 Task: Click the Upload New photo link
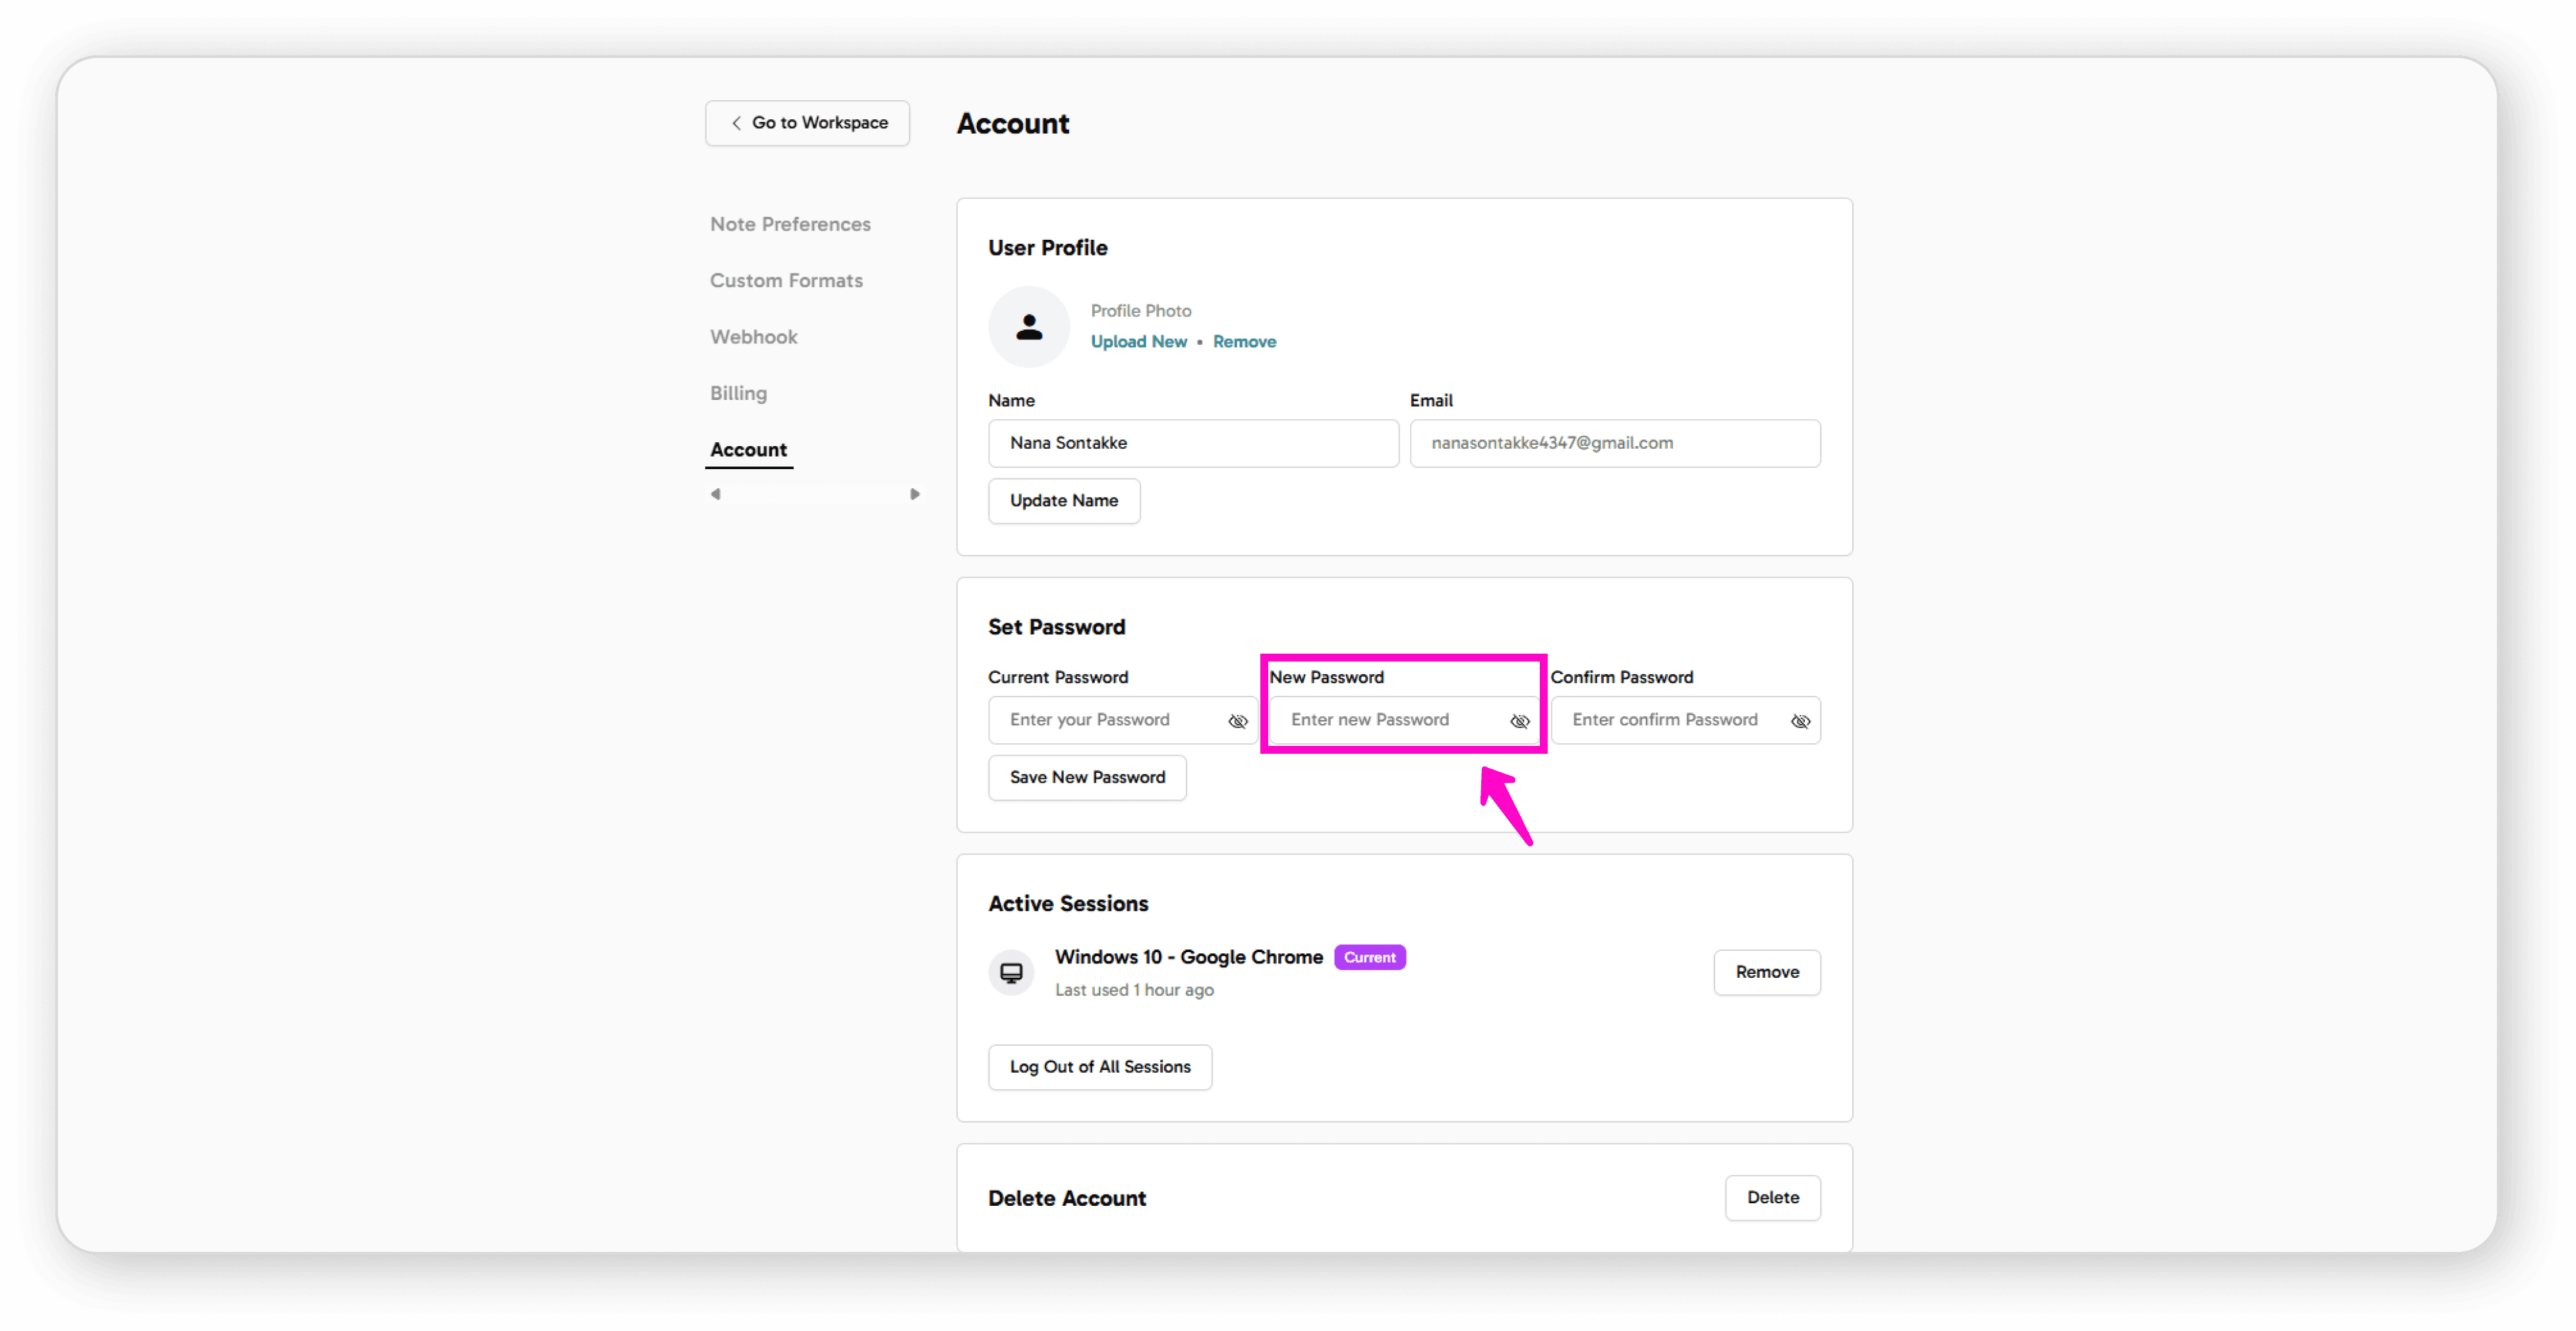[x=1138, y=342]
